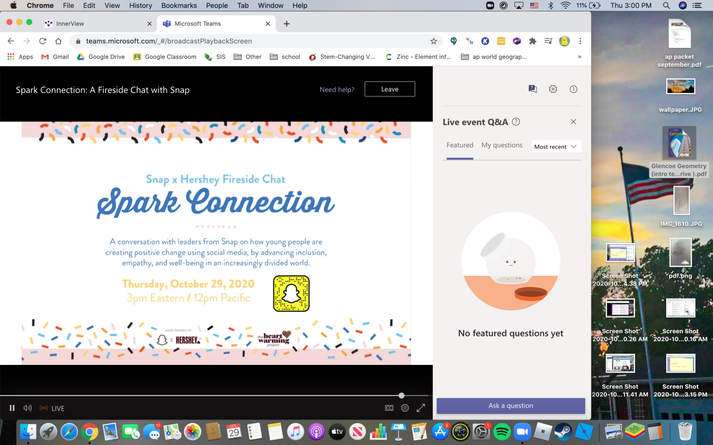The width and height of the screenshot is (713, 445).
Task: Open Chrome media controls icon
Action: pos(548,41)
